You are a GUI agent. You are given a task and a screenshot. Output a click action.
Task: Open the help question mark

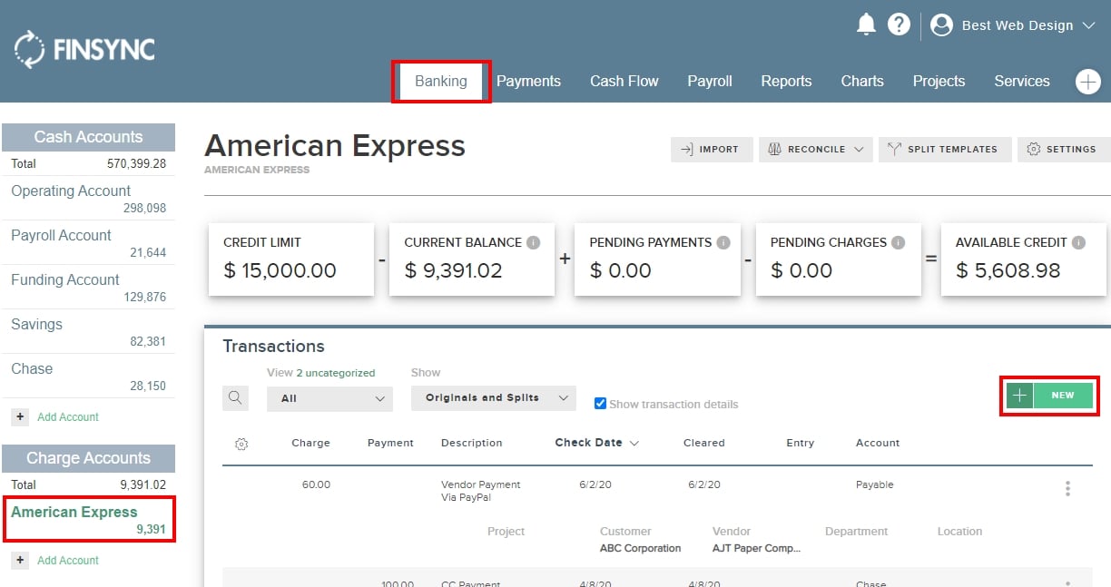click(x=900, y=24)
